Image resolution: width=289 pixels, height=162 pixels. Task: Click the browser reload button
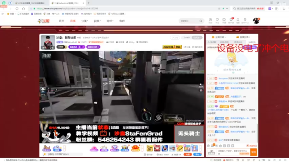[17, 8]
